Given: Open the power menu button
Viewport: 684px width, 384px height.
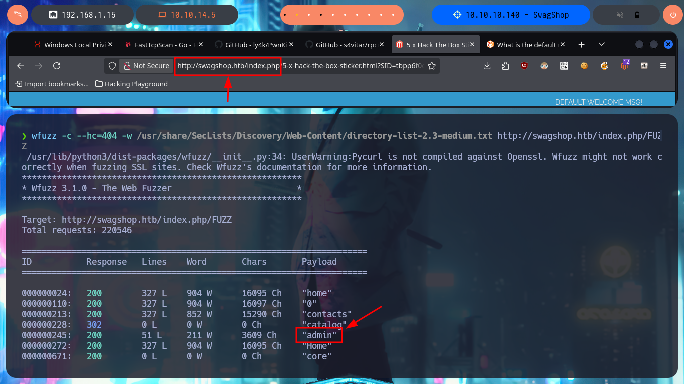Looking at the screenshot, I should point(673,15).
